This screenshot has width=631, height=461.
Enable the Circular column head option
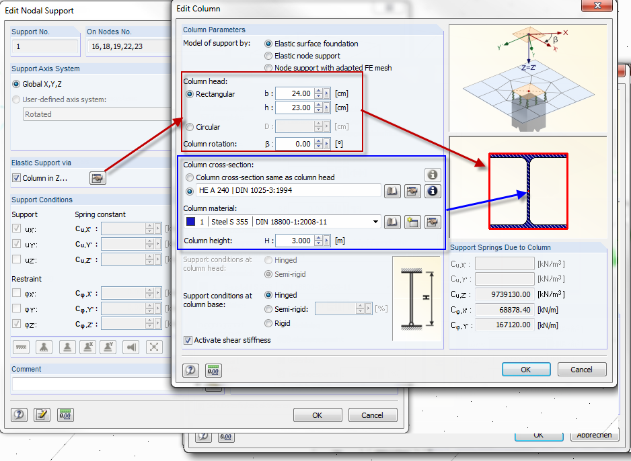click(x=190, y=126)
